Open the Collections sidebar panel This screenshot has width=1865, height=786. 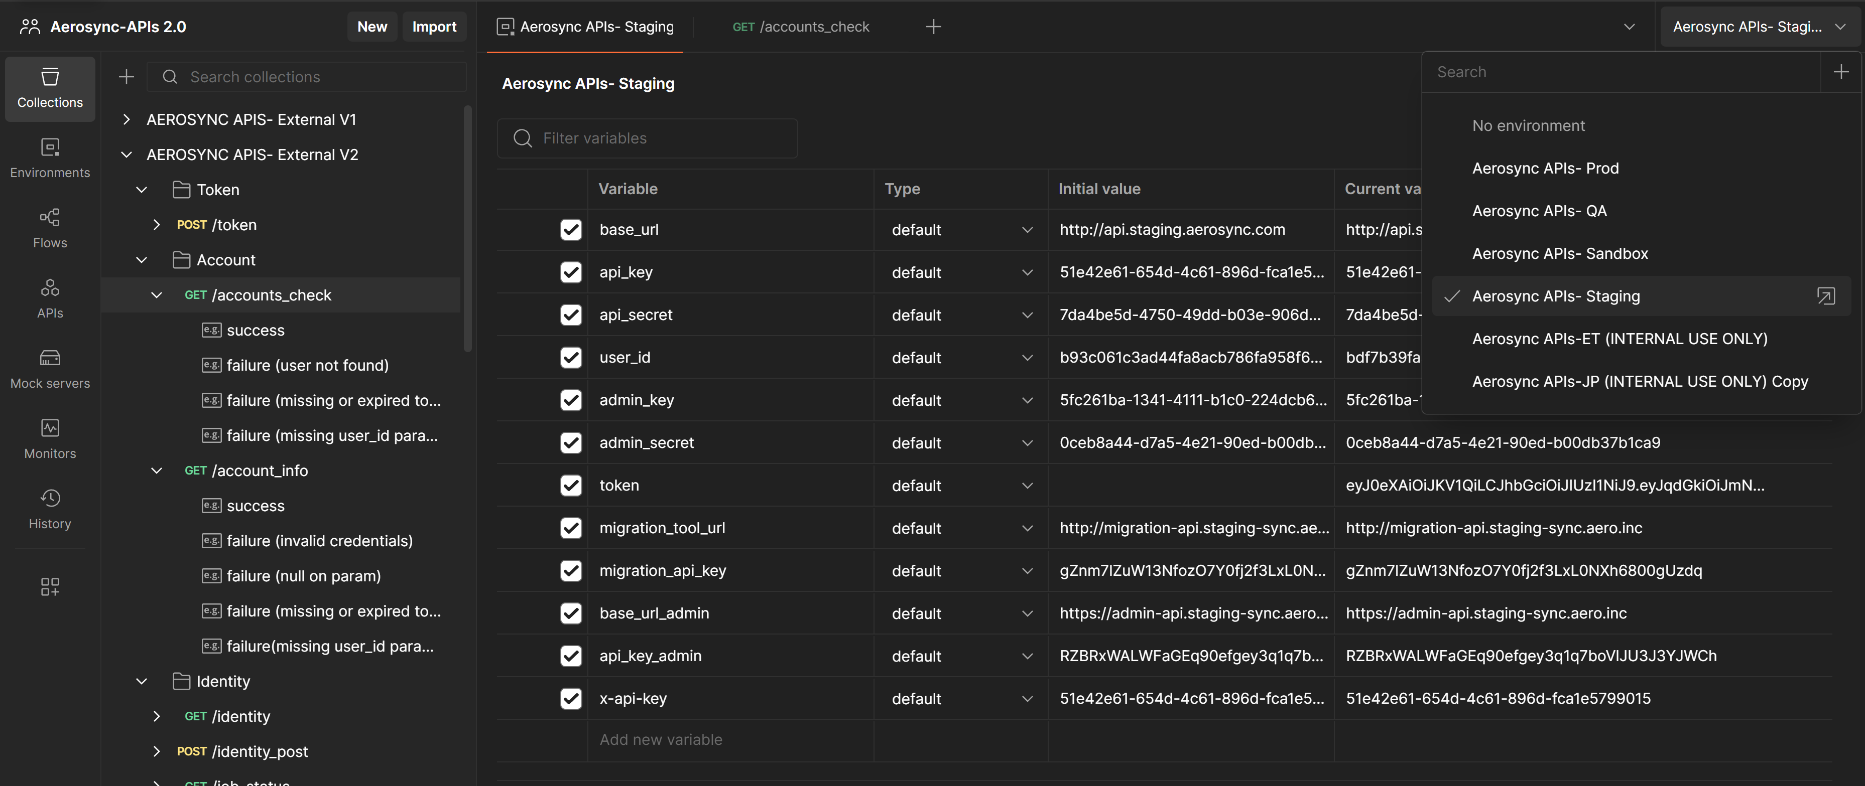[50, 88]
